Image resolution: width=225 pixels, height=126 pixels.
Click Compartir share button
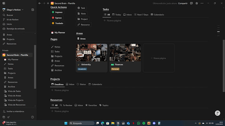point(183,3)
